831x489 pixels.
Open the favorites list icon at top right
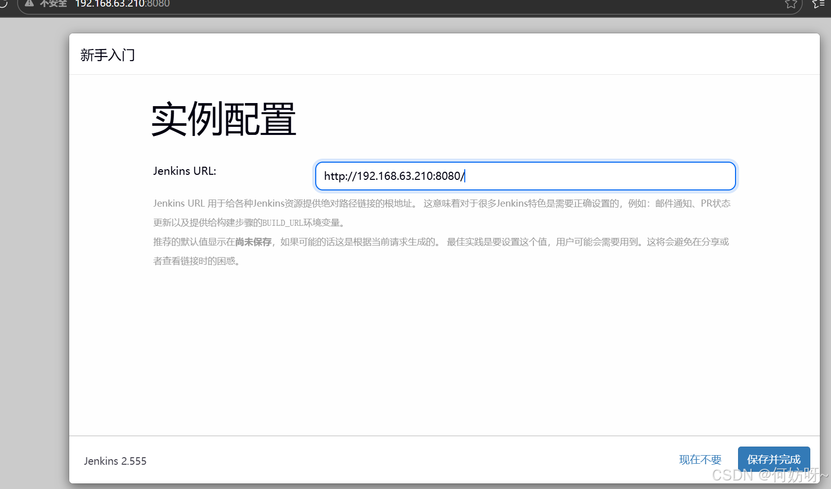(x=819, y=4)
